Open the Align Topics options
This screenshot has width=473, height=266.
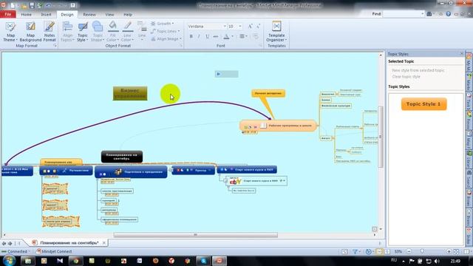(x=67, y=32)
